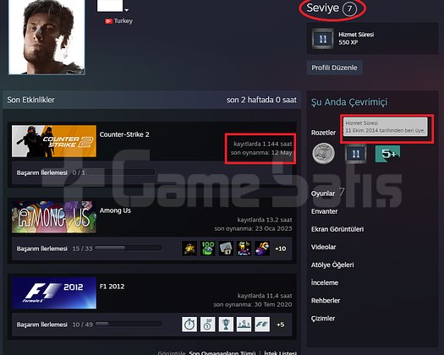This screenshot has width=444, height=355.
Task: Open F1 2012 medal achievement icon
Action: point(207,324)
